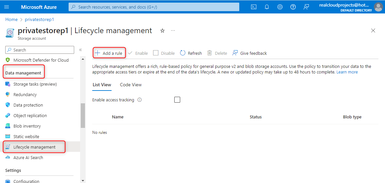Image resolution: width=385 pixels, height=183 pixels.
Task: Click the Add a rule button
Action: point(109,53)
